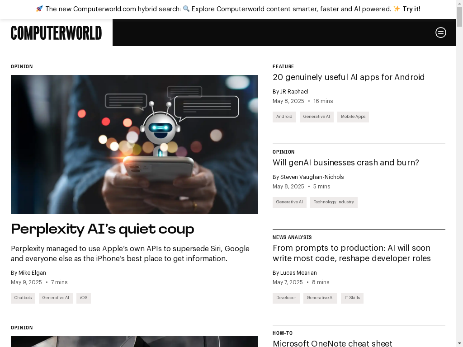
Task: Filter by Mobile Apps tag
Action: pyautogui.click(x=353, y=117)
